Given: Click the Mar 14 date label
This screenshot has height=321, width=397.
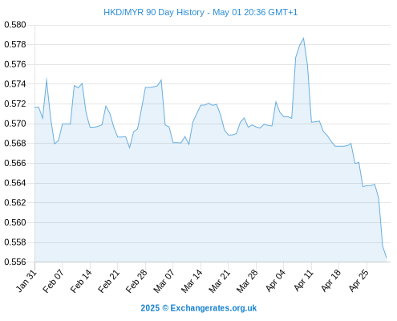Looking at the screenshot, I should coord(192,281).
